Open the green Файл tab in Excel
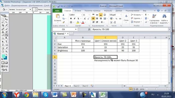The height and width of the screenshot is (98, 175). (57, 11)
